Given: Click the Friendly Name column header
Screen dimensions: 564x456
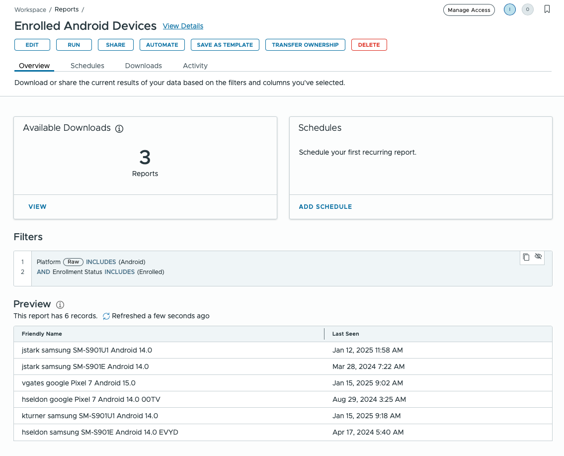Looking at the screenshot, I should click(x=42, y=334).
